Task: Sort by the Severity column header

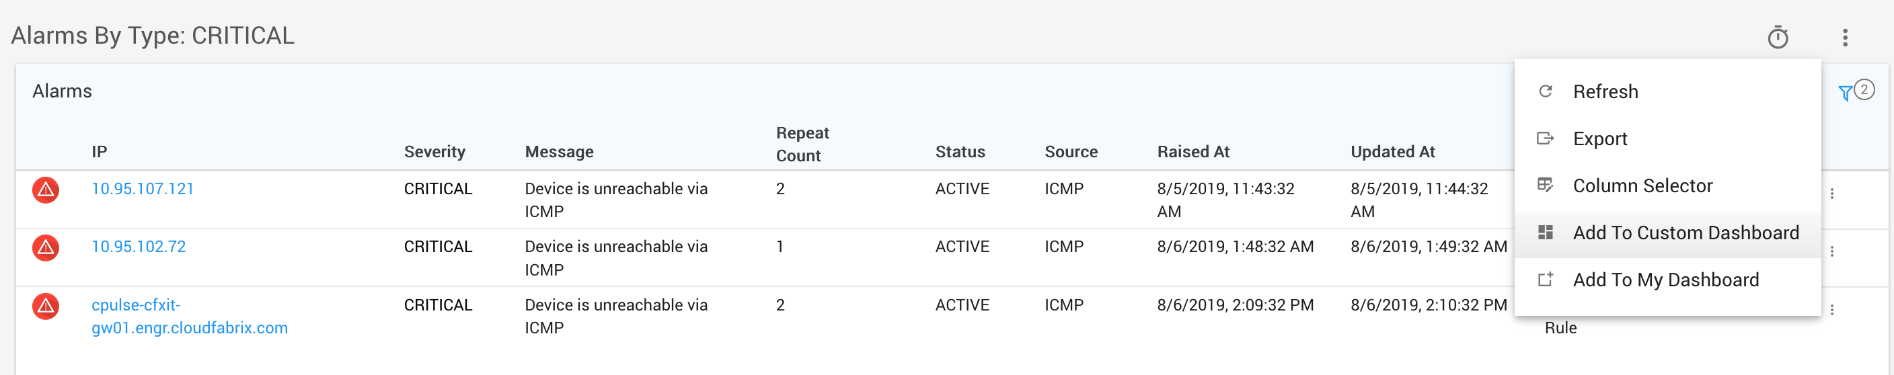Action: point(434,151)
